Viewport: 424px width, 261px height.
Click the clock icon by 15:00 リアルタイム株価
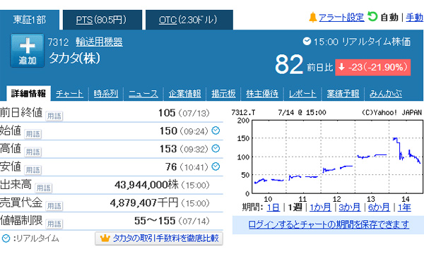(x=307, y=42)
